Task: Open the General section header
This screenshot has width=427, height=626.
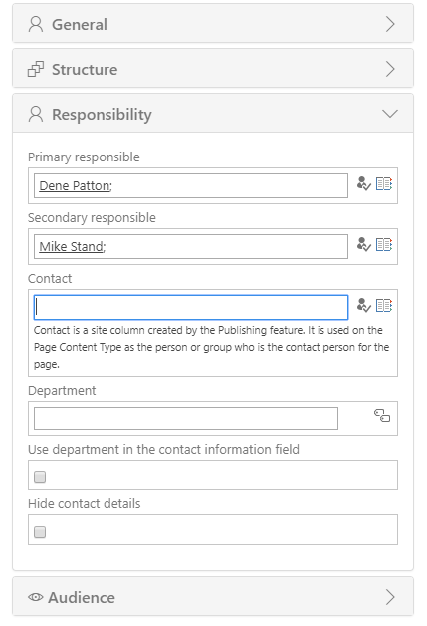Action: (x=213, y=24)
